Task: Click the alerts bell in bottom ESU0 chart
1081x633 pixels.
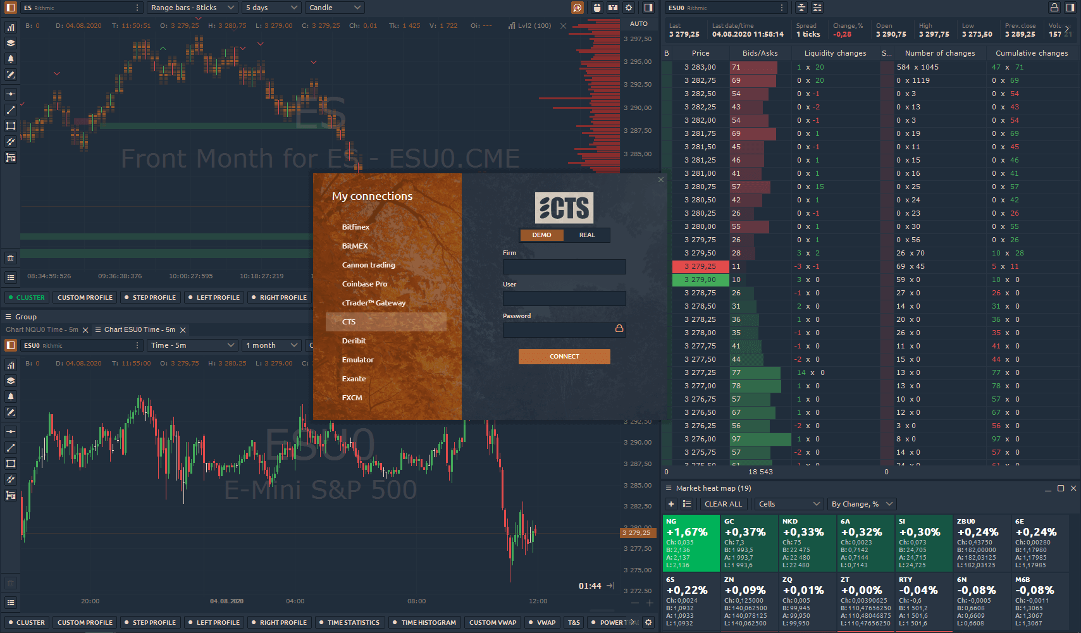Action: click(11, 396)
